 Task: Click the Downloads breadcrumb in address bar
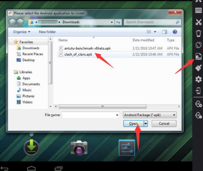[71, 22]
